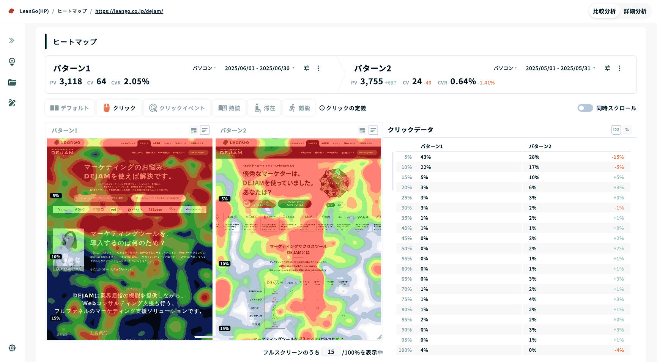The height and width of the screenshot is (362, 657).
Task: Click the resize handle at heatmap corner
Action: tap(379, 337)
